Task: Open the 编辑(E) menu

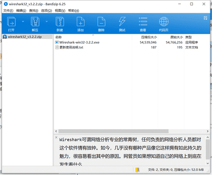Action: point(21,10)
